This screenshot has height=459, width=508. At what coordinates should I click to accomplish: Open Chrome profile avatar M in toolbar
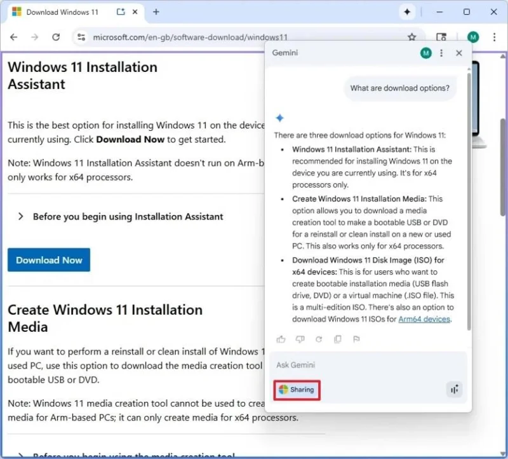coord(473,38)
